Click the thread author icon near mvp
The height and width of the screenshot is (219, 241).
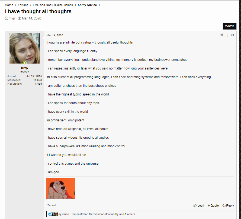(x=7, y=18)
